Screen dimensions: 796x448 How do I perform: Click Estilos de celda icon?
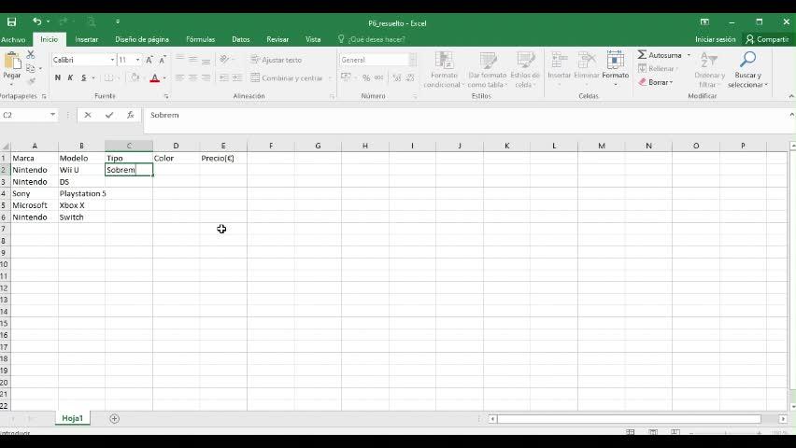(x=525, y=61)
